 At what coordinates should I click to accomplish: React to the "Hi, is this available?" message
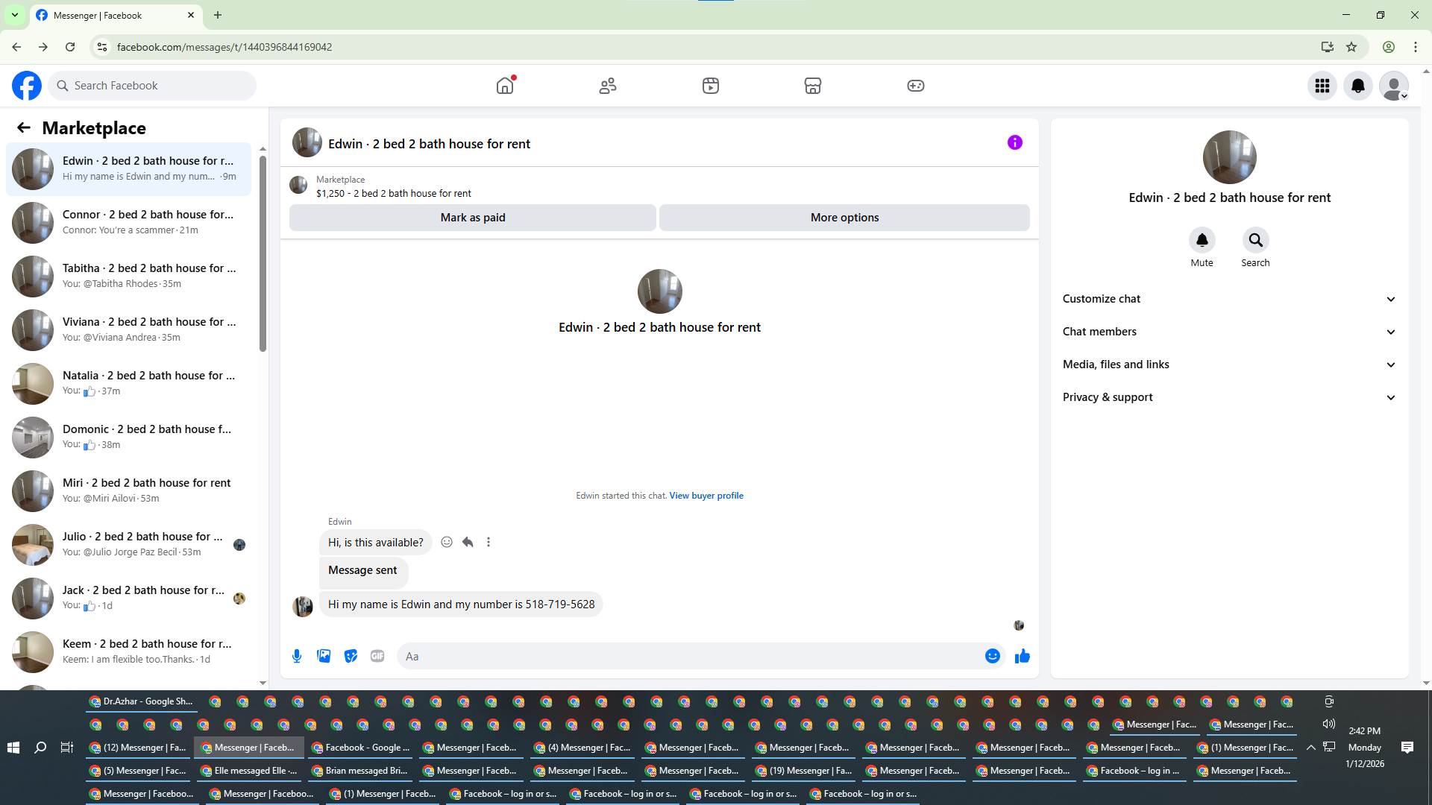(x=447, y=542)
